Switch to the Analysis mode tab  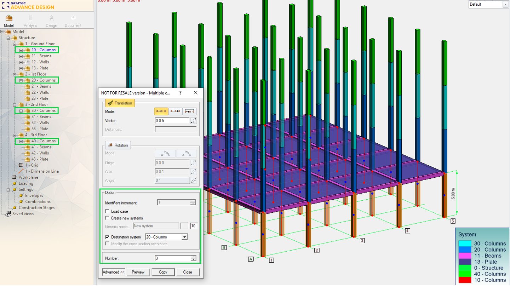click(30, 21)
